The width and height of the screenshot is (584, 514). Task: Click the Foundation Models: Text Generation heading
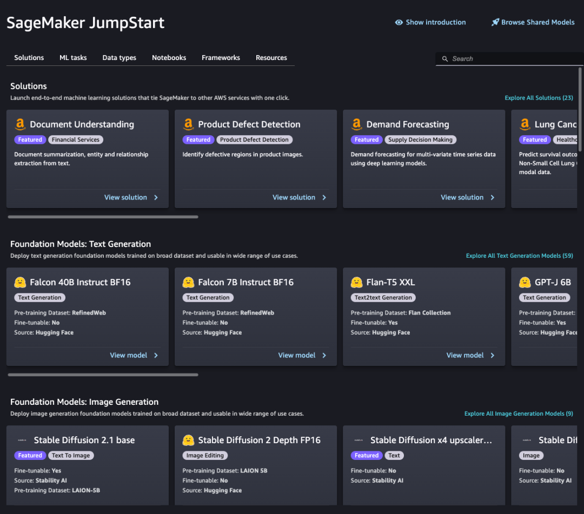[x=81, y=244]
